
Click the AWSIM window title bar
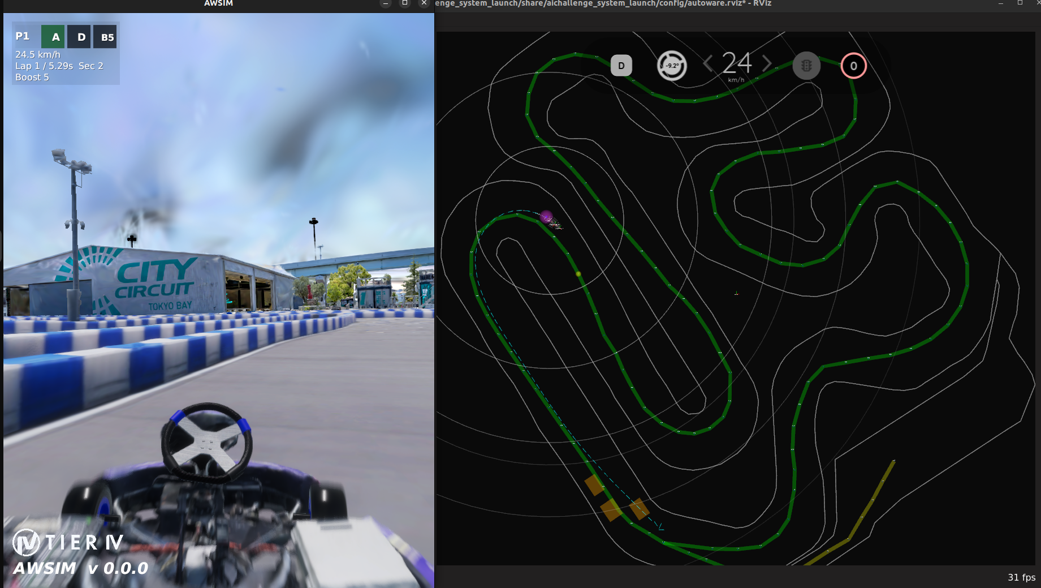[x=218, y=3]
